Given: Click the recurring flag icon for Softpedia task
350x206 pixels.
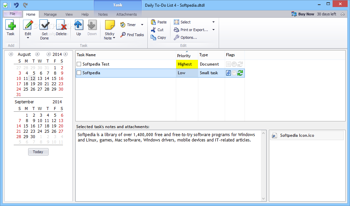Looking at the screenshot, I should (240, 73).
